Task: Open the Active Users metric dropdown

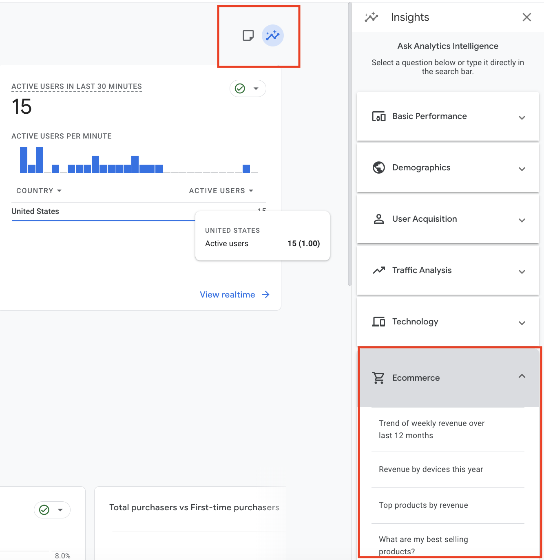Action: 221,191
